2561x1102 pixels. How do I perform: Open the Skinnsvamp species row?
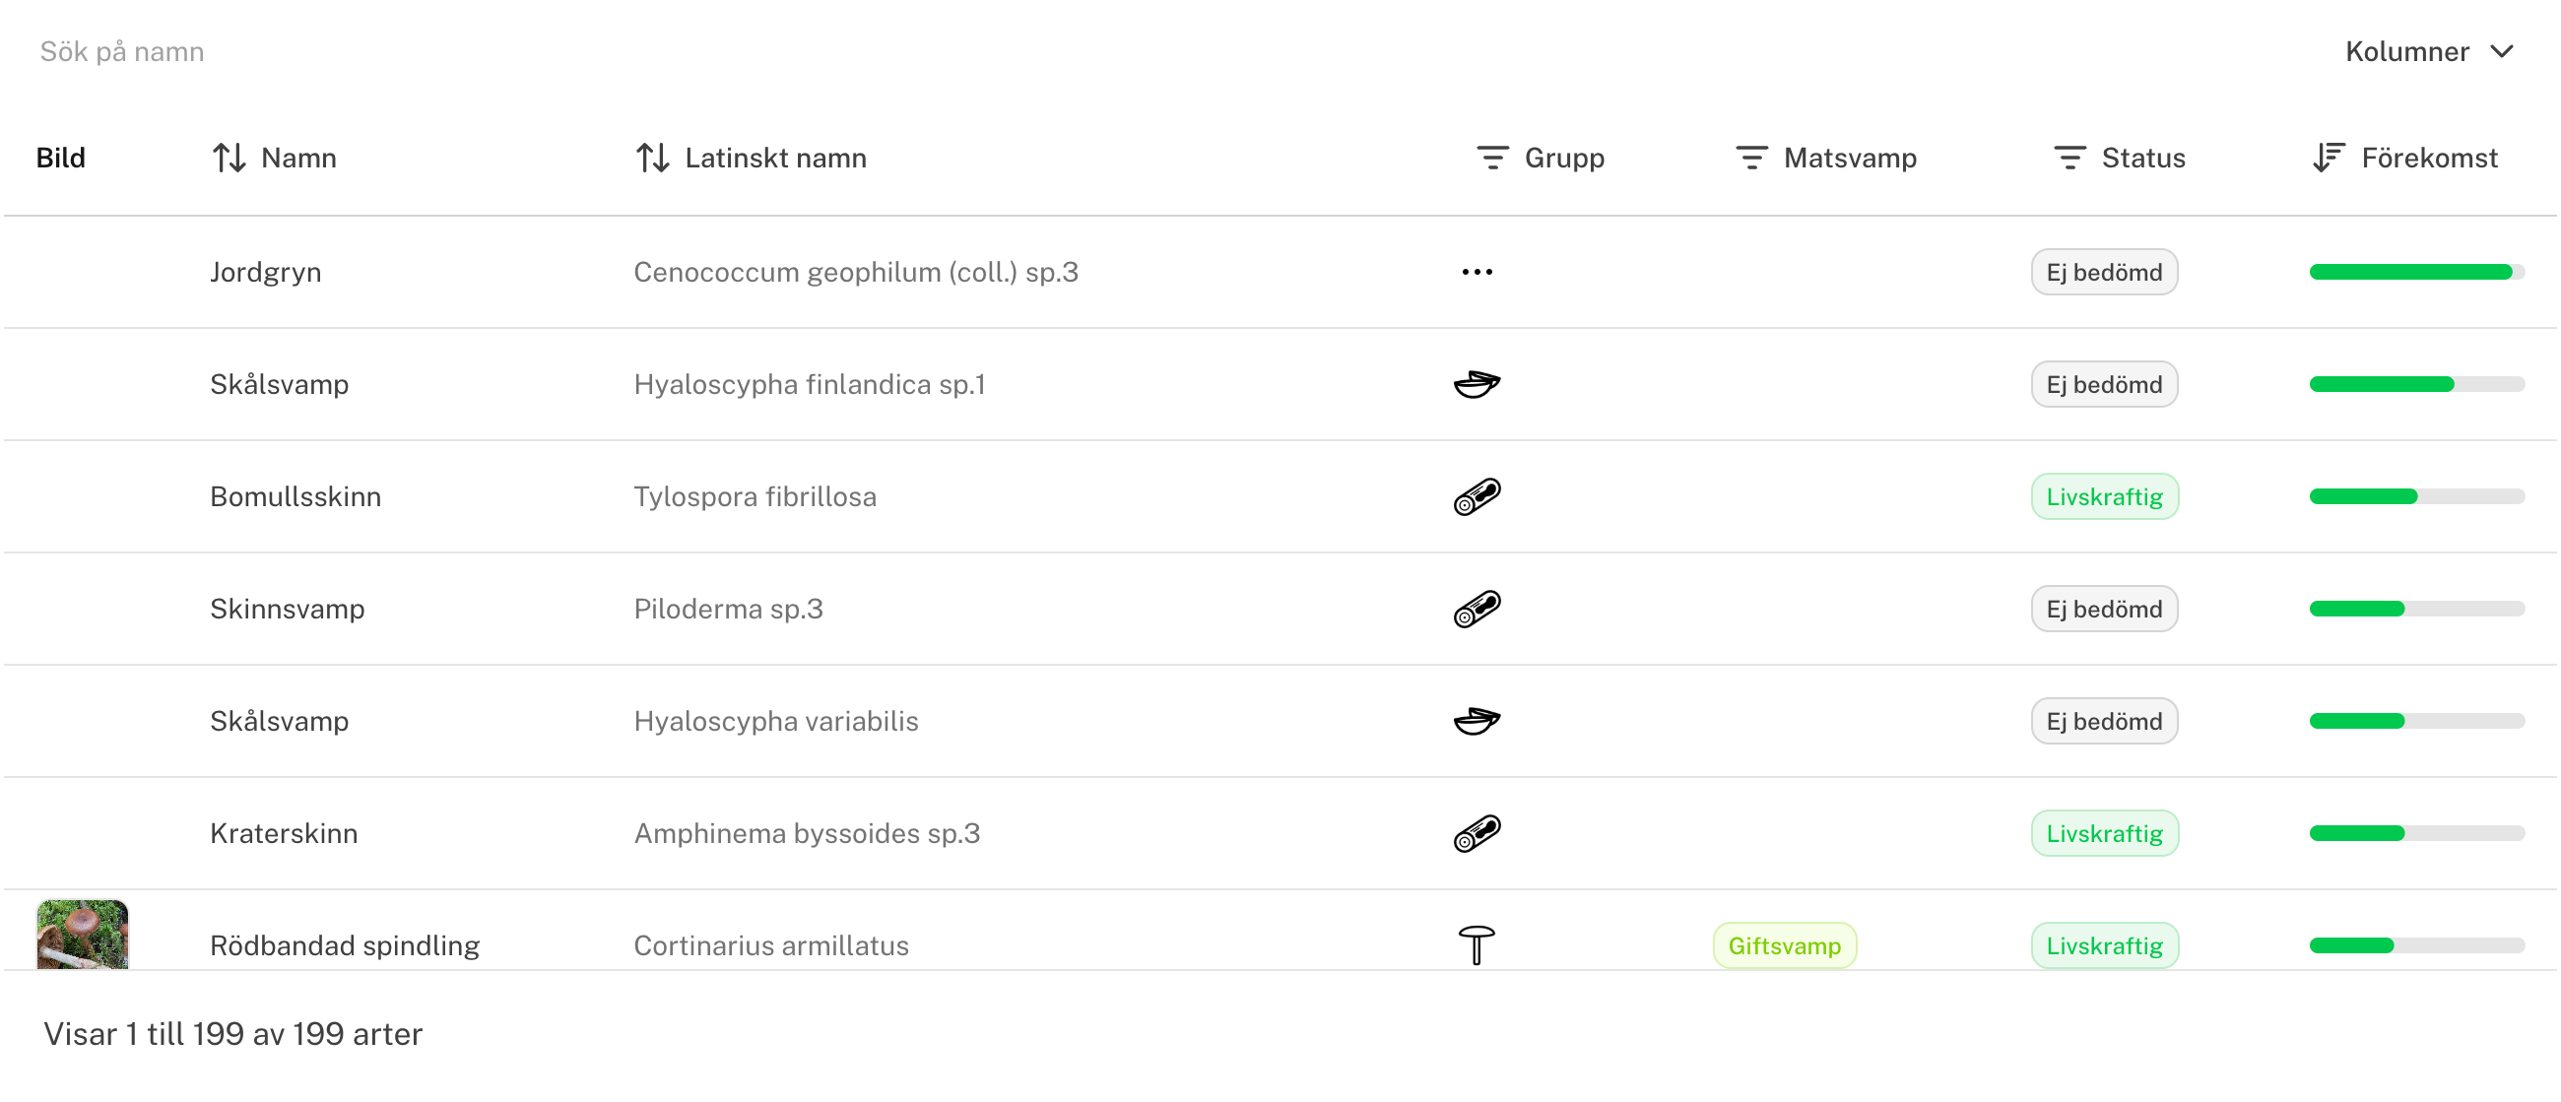click(x=1280, y=609)
